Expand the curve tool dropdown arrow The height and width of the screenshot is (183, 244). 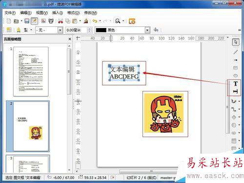tap(239, 101)
